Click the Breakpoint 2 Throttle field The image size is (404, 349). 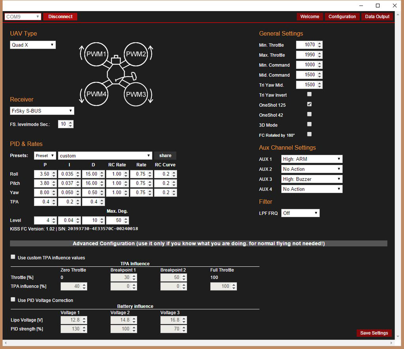click(x=174, y=277)
